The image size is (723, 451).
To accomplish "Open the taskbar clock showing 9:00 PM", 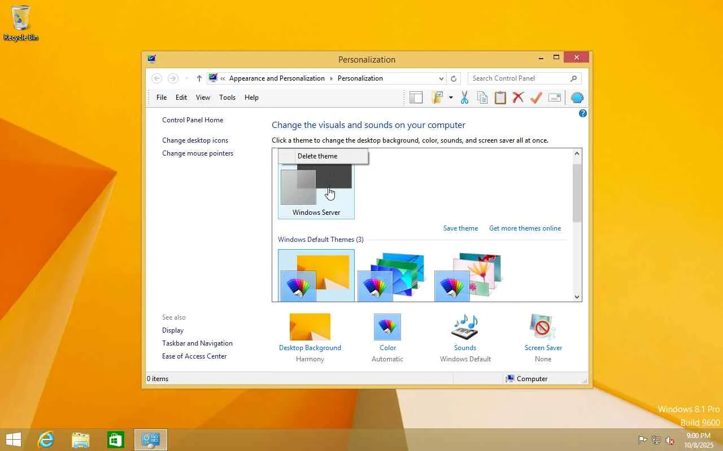I will point(699,440).
